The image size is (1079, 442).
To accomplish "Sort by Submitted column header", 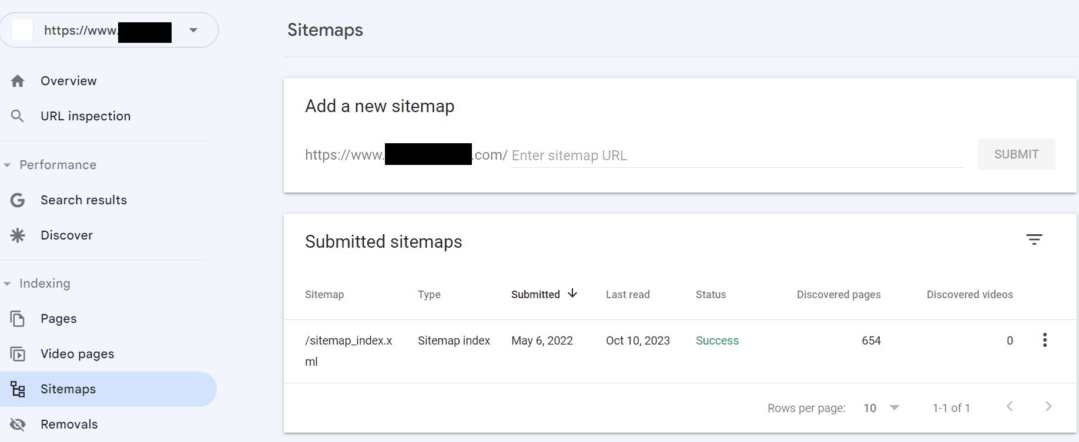I will point(535,295).
